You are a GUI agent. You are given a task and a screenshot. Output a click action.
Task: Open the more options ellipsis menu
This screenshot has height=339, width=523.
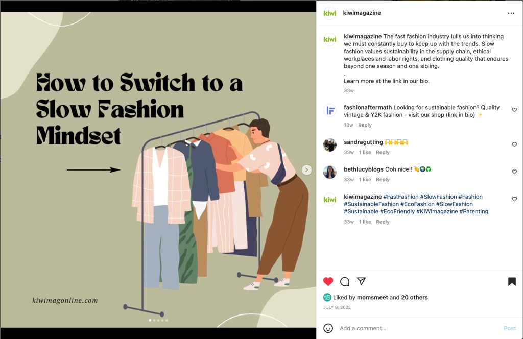point(511,13)
